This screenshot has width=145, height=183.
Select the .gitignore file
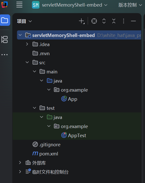pyautogui.click(x=46, y=145)
